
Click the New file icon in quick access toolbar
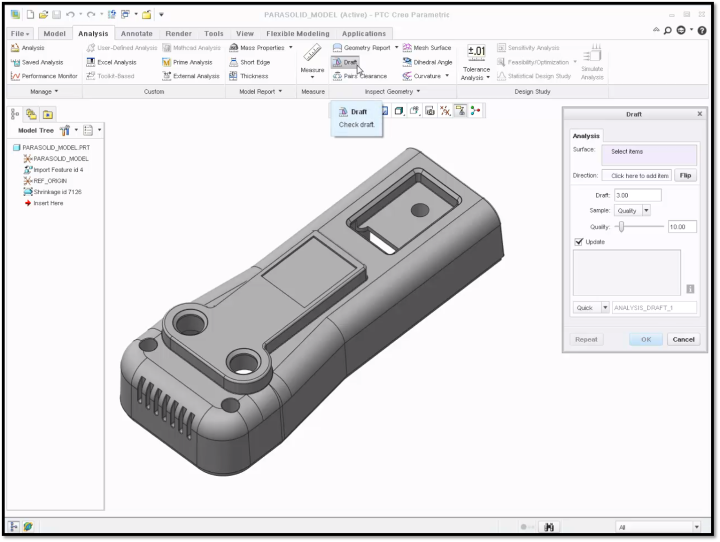(31, 15)
